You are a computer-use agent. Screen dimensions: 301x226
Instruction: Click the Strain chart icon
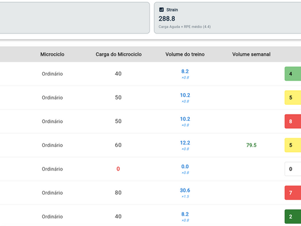(162, 9)
